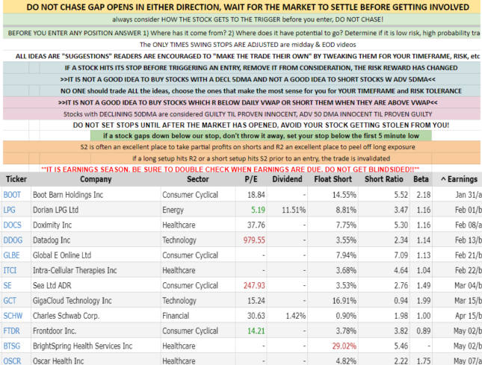Image resolution: width=482 pixels, height=365 pixels.
Task: Select company name Oscar Health Inc
Action: 58,361
